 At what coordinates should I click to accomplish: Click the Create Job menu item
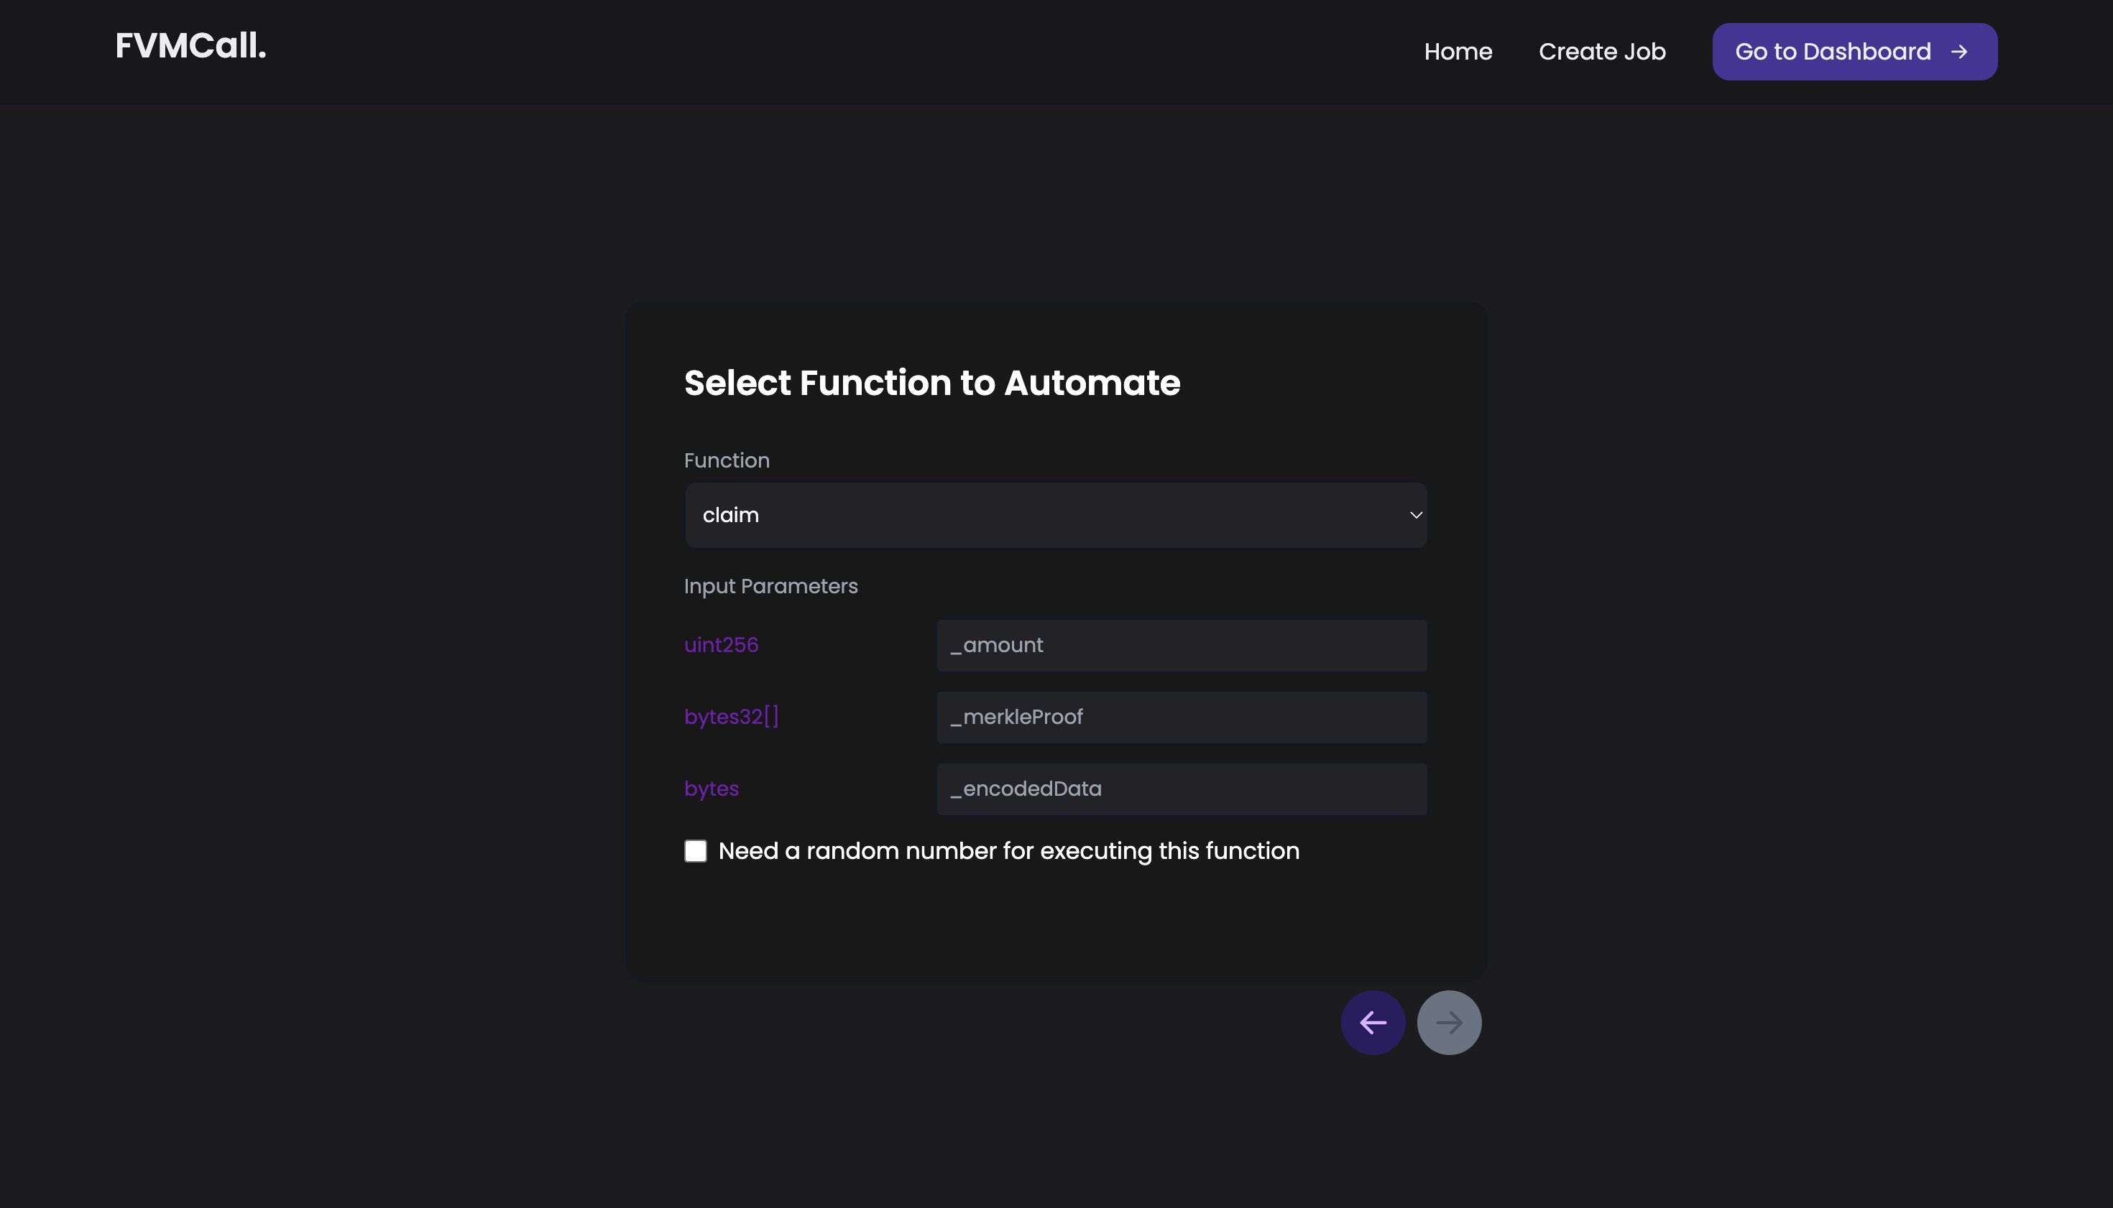click(1602, 51)
